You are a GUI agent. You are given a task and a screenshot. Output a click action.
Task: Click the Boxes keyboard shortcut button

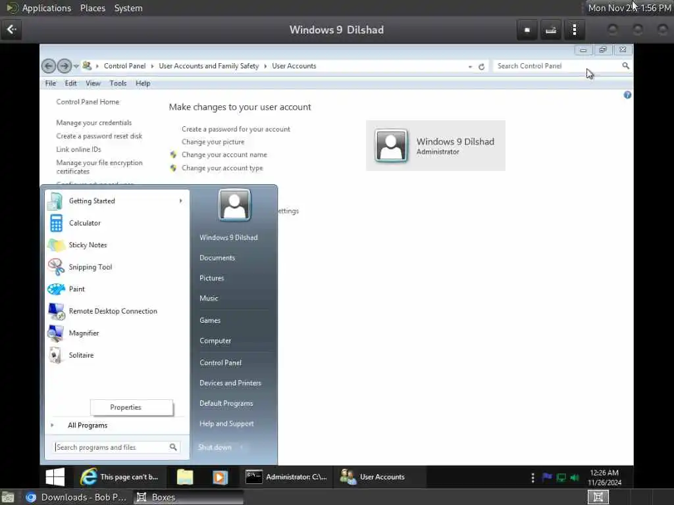pos(551,30)
